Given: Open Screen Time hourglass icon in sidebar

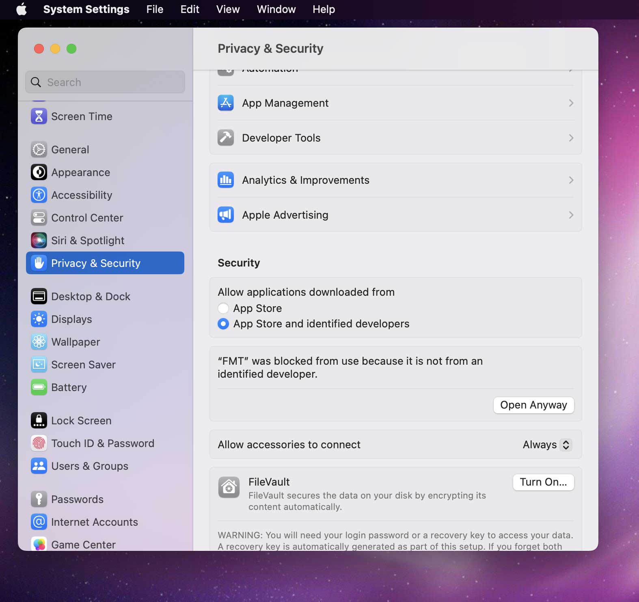Looking at the screenshot, I should click(x=39, y=116).
